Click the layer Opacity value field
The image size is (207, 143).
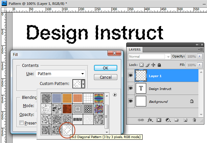pyautogui.click(x=192, y=56)
